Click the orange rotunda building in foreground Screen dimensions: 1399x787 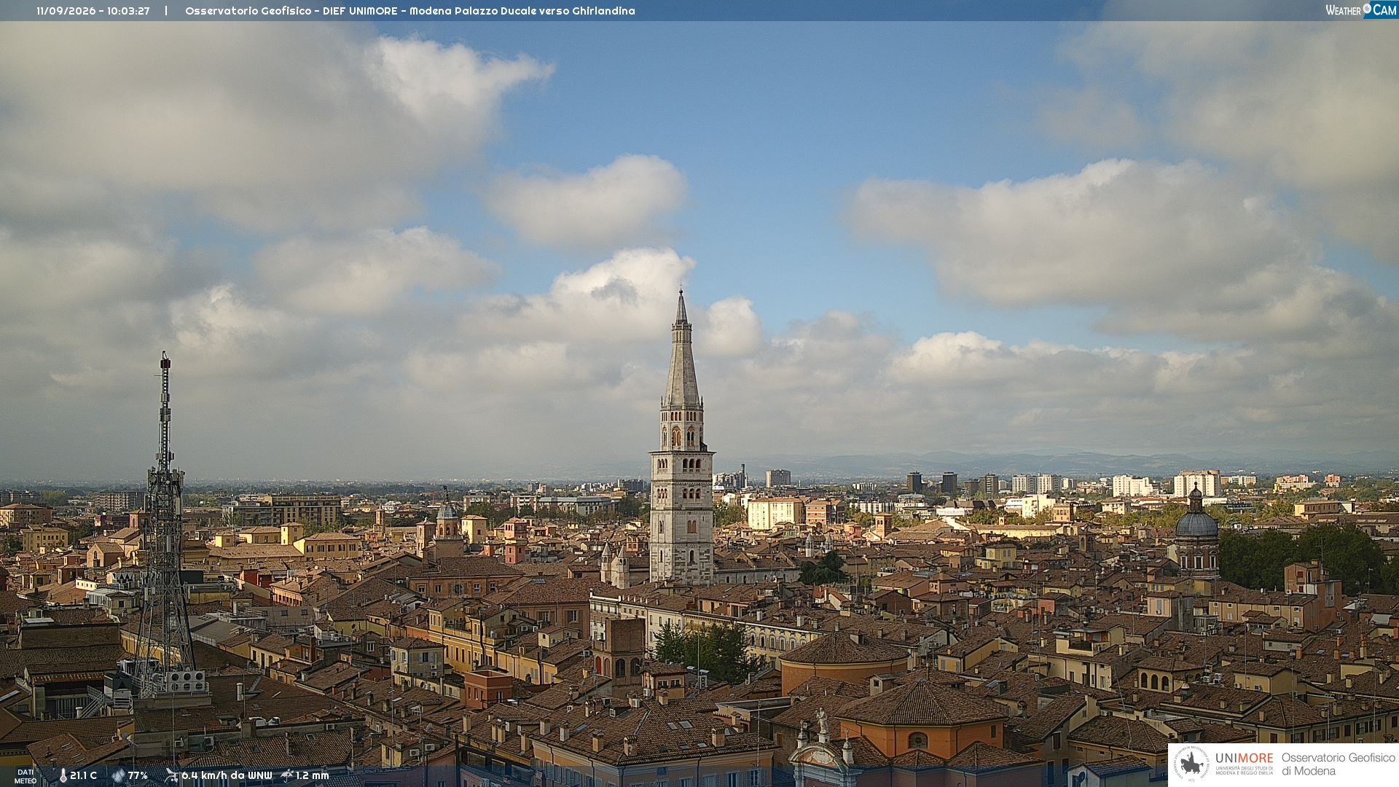[845, 662]
